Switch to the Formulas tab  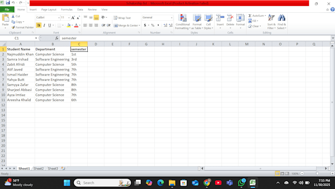tap(67, 9)
